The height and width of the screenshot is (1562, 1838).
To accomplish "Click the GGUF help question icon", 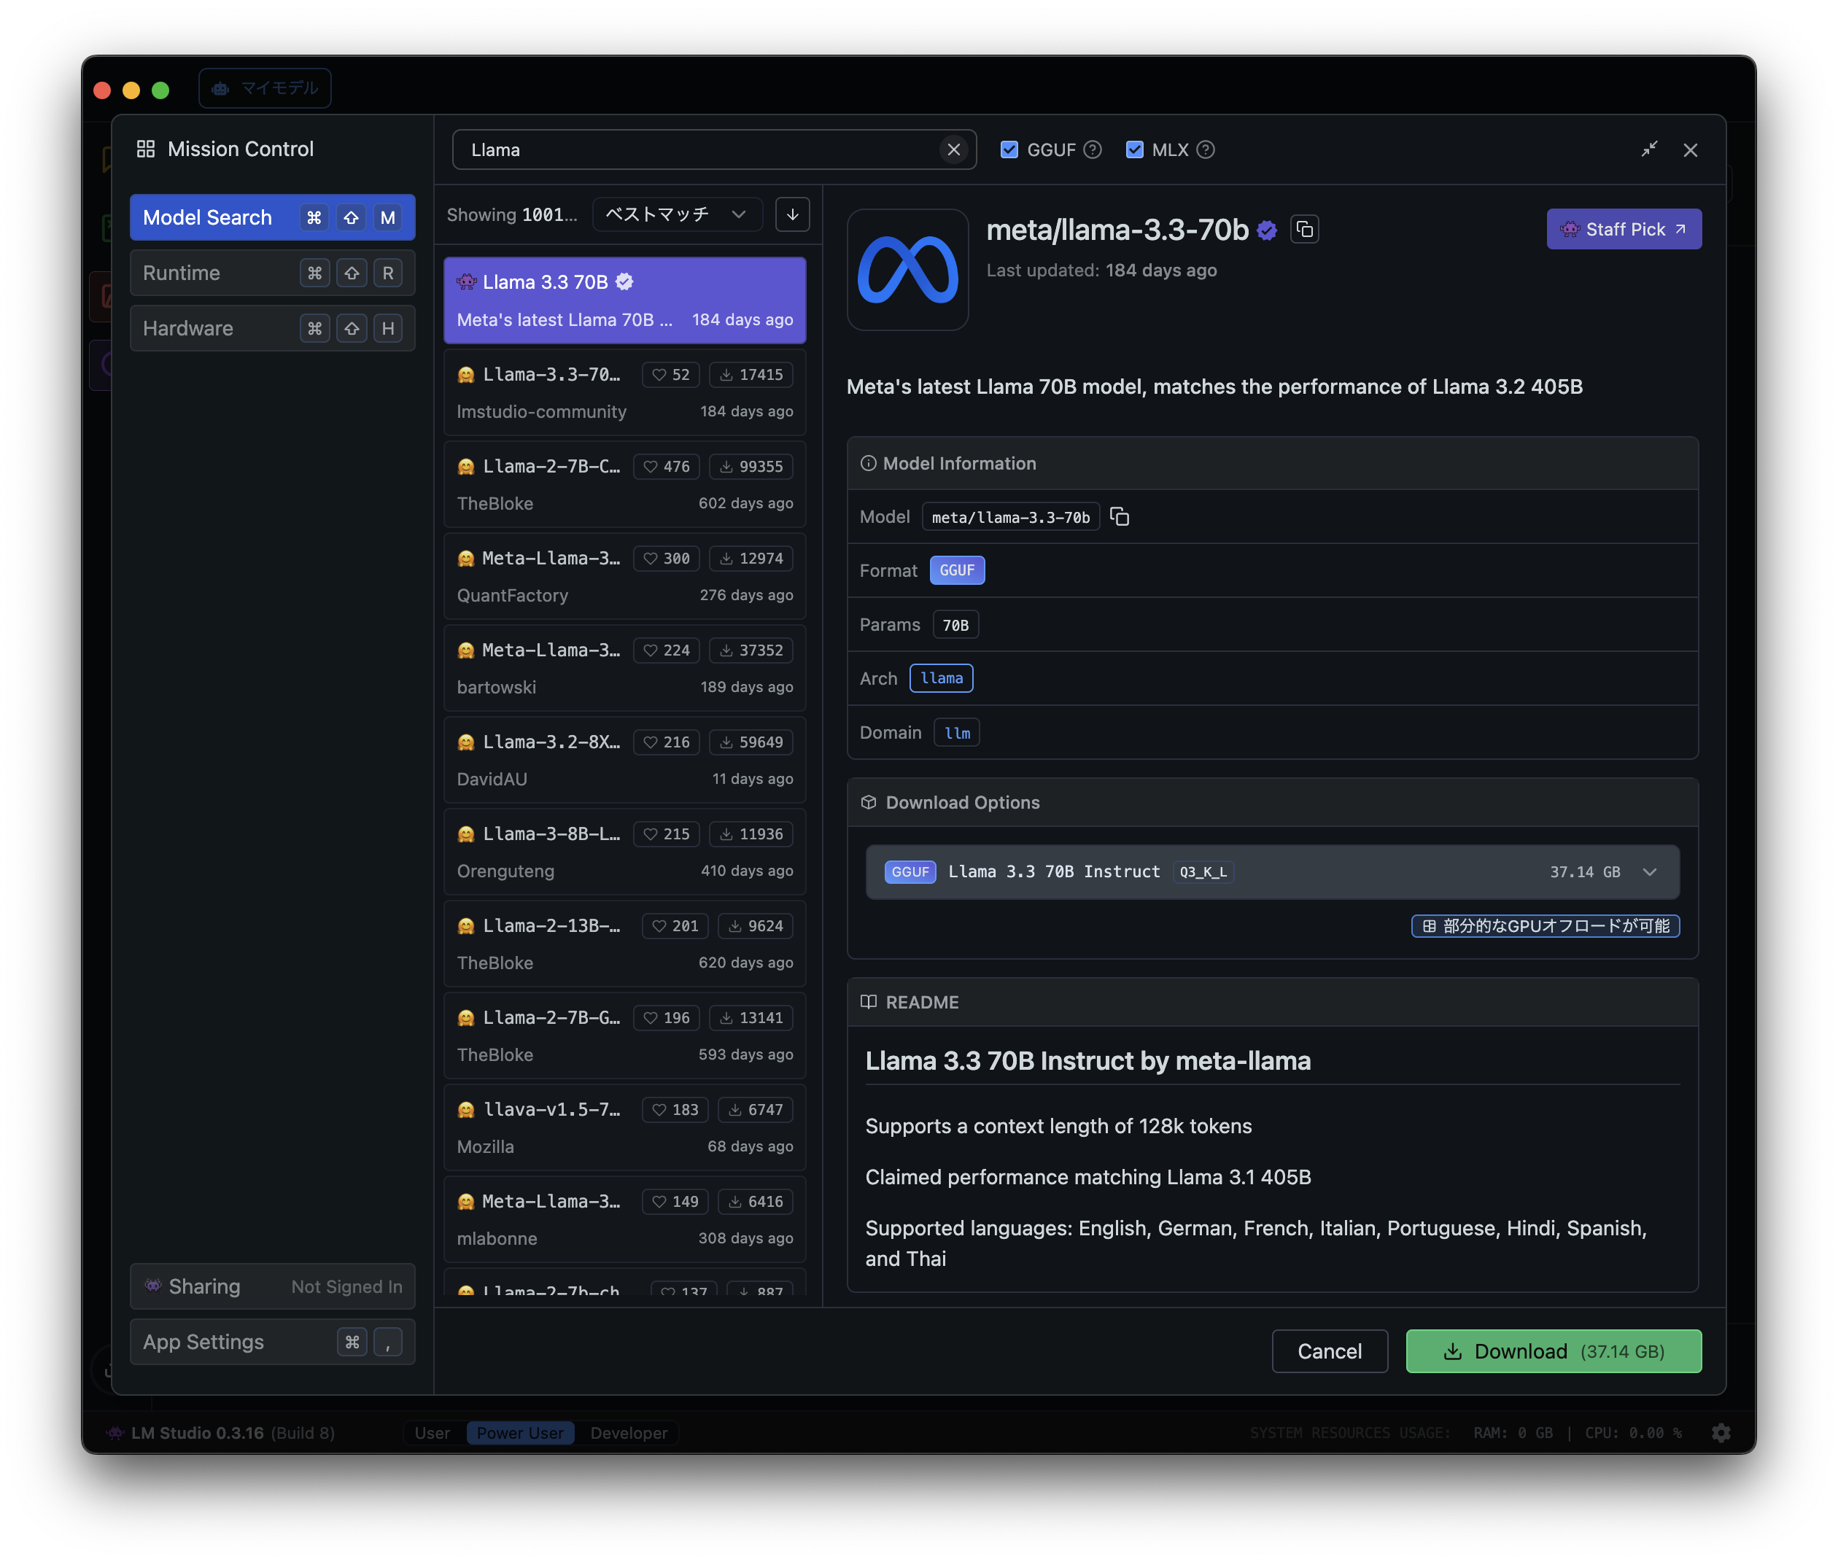I will [x=1093, y=149].
